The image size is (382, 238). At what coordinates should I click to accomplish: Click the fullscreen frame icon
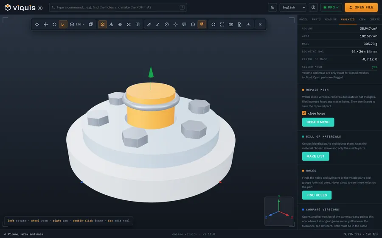(x=222, y=25)
